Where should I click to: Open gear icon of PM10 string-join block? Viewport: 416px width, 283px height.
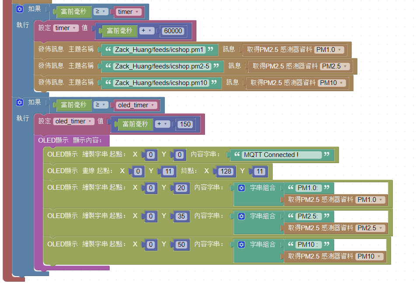coord(241,245)
